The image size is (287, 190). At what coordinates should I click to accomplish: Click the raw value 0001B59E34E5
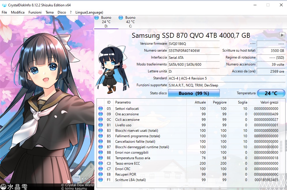tap(266, 180)
